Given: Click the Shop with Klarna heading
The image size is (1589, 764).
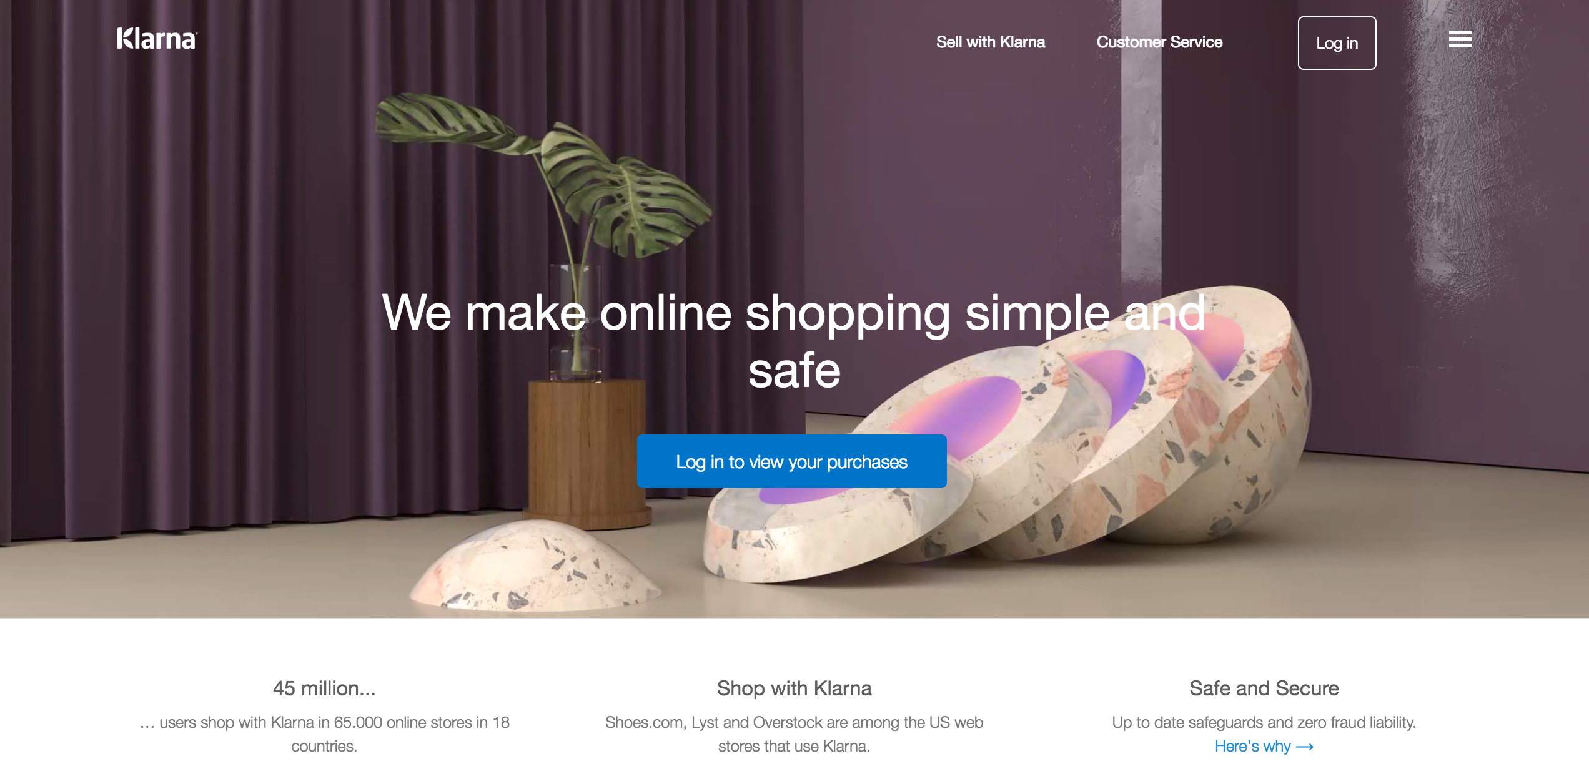Looking at the screenshot, I should (x=794, y=688).
